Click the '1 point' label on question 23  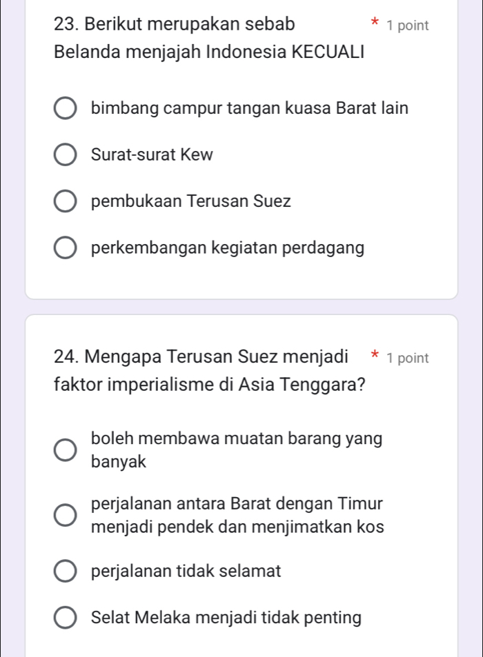pyautogui.click(x=408, y=26)
